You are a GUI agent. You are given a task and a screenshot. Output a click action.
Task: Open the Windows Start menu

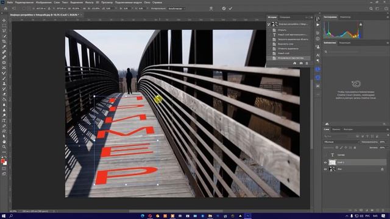4,216
